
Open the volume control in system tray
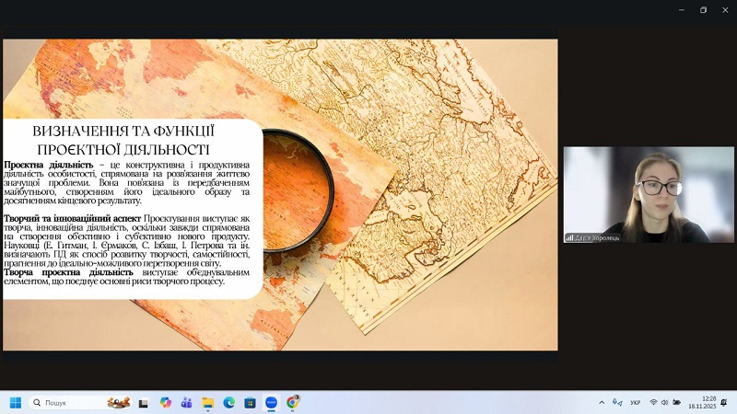pos(665,402)
